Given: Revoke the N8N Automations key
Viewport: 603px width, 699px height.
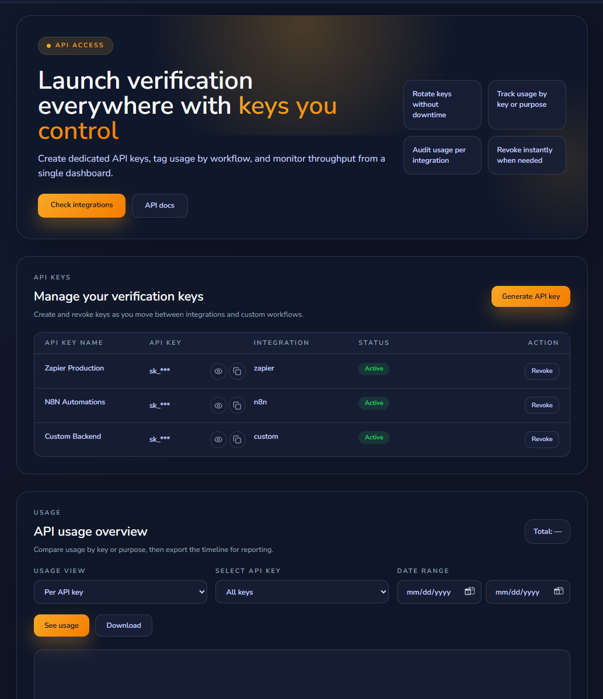Looking at the screenshot, I should pos(541,405).
